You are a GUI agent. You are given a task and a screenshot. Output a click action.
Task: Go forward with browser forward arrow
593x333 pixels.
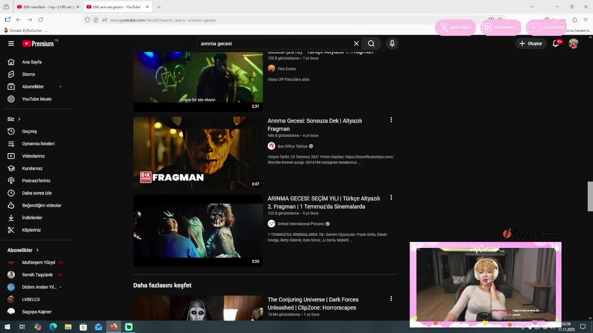pos(30,20)
